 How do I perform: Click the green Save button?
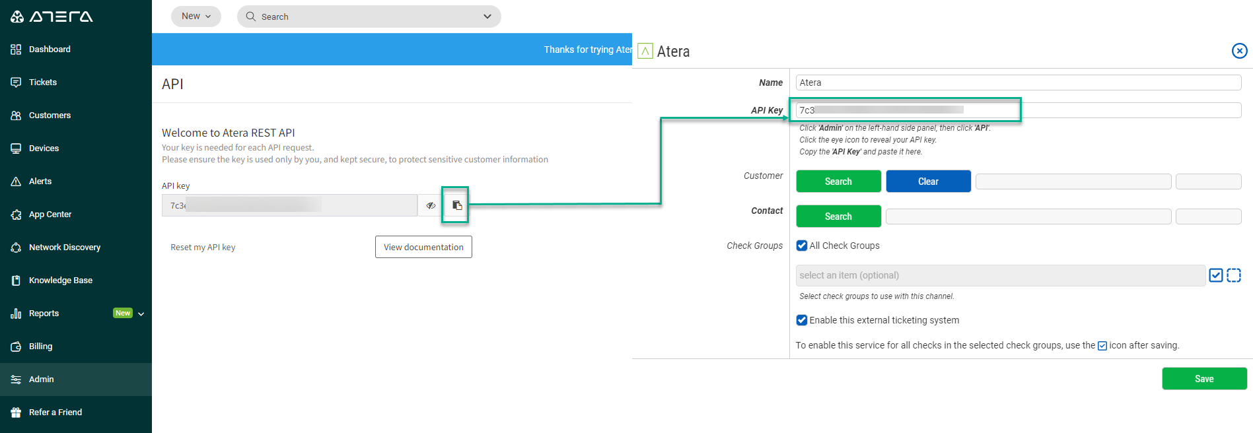pos(1205,379)
